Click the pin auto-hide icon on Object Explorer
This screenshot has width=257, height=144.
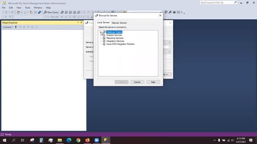click(81, 22)
